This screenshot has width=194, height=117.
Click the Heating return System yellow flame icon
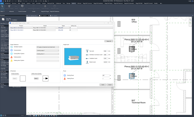click(x=12, y=60)
